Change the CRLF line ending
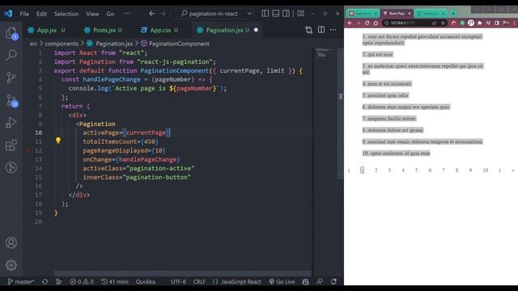 point(199,281)
